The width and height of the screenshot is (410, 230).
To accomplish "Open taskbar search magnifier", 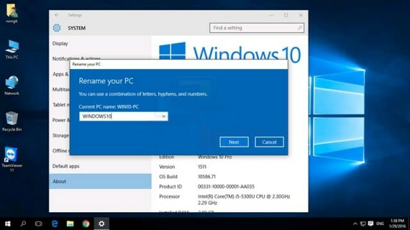I will 23,224.
